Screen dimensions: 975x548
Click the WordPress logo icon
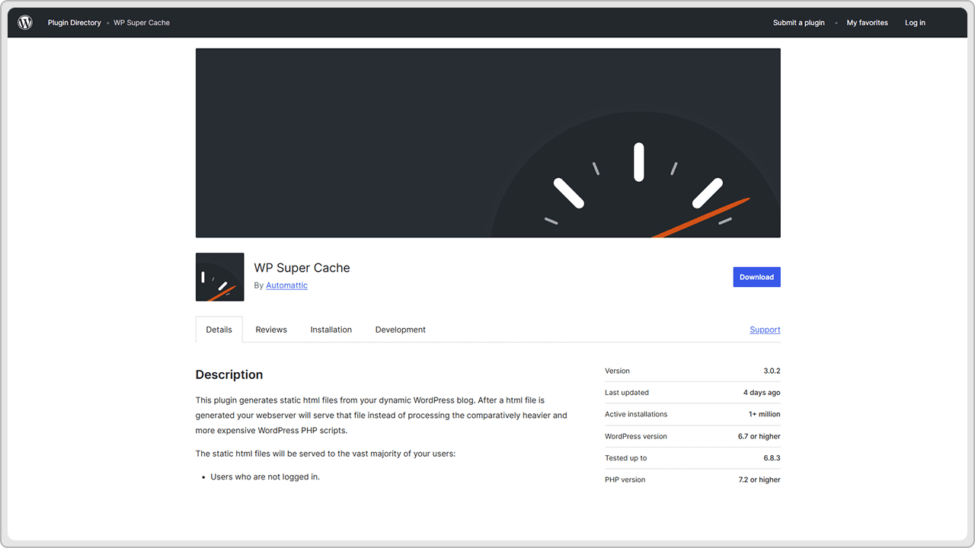click(25, 23)
